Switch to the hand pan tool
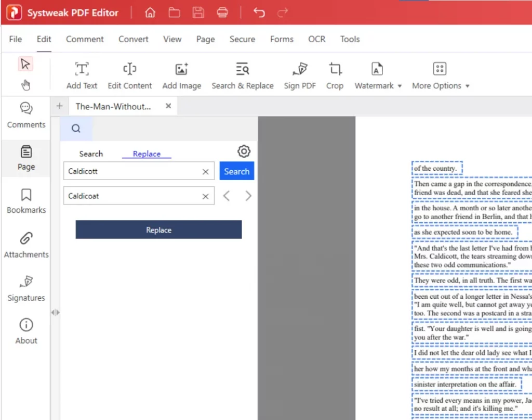The width and height of the screenshot is (532, 420). click(x=25, y=85)
